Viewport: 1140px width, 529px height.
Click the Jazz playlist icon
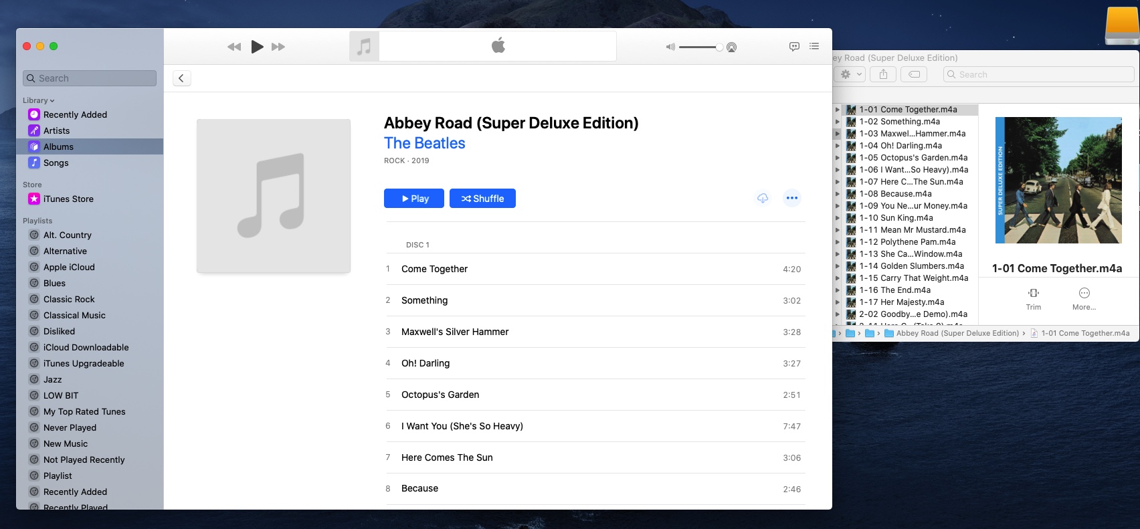point(34,379)
